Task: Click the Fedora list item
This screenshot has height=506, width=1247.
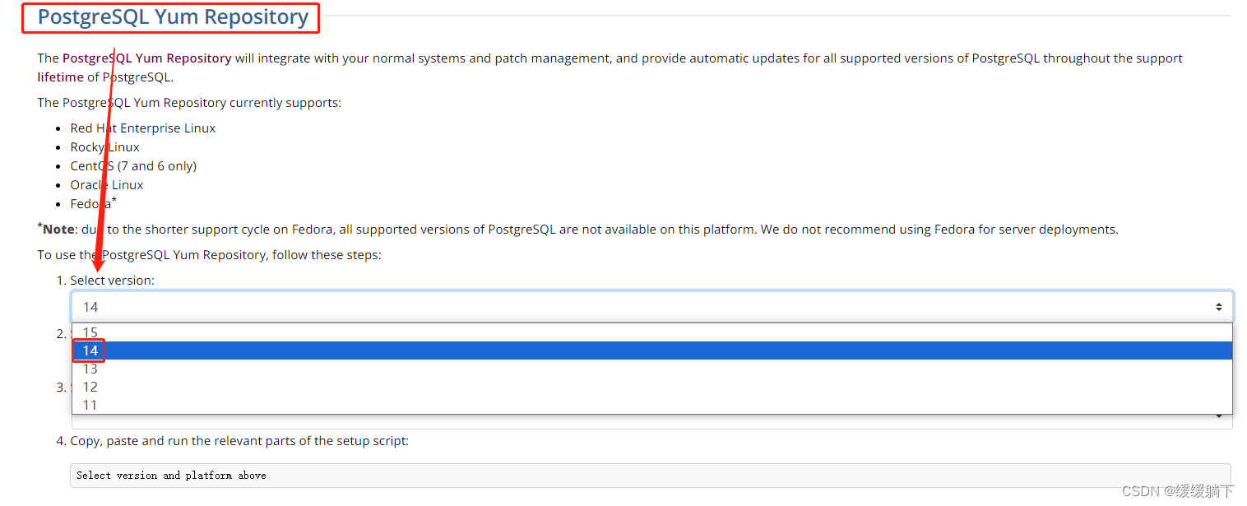Action: 93,203
